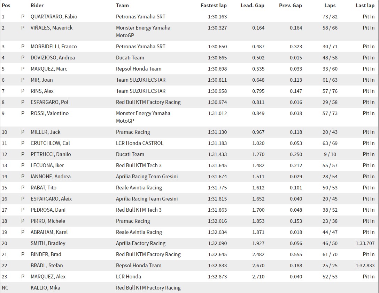Click the Rider column header
The width and height of the screenshot is (379, 293).
(37, 5)
